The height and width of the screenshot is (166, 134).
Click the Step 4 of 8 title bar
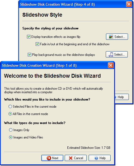(72, 4)
